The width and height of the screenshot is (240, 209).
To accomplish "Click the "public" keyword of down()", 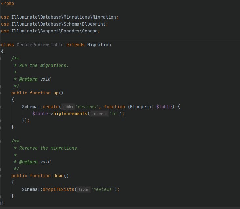I will click(19, 176).
